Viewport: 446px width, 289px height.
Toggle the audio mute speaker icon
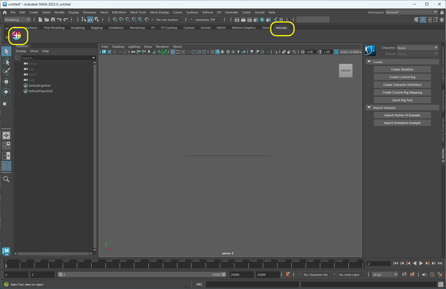(x=424, y=274)
